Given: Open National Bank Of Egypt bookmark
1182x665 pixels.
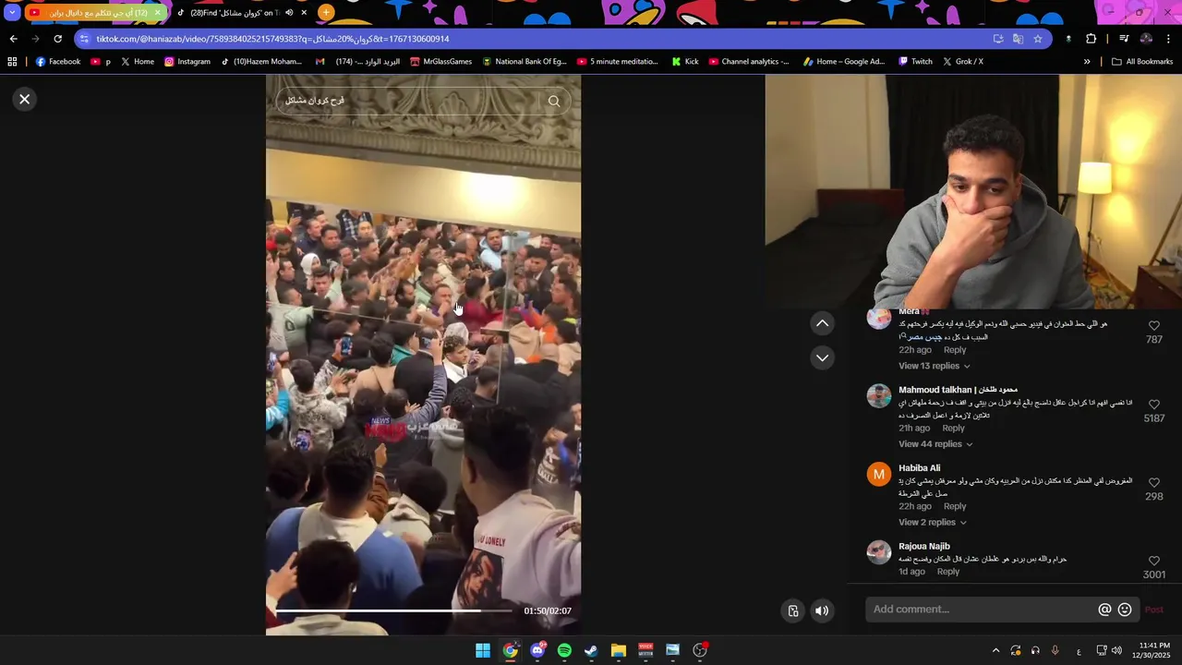Looking at the screenshot, I should tap(524, 62).
